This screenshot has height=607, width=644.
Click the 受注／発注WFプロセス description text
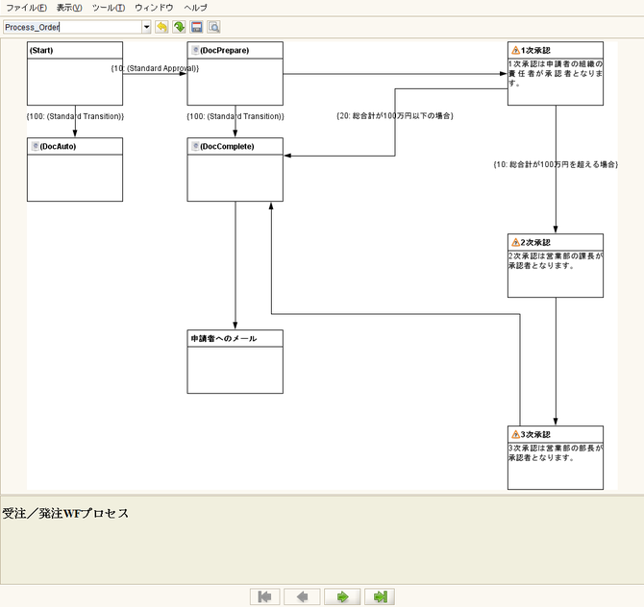(65, 514)
